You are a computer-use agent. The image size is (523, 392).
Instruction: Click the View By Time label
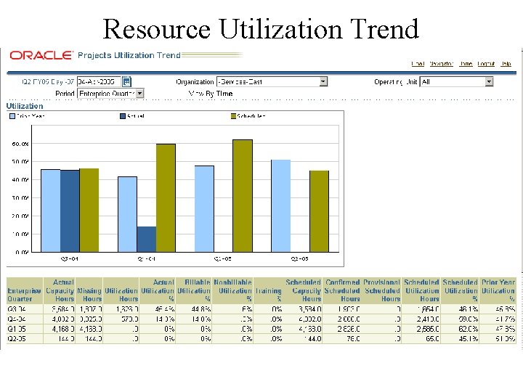pos(211,94)
